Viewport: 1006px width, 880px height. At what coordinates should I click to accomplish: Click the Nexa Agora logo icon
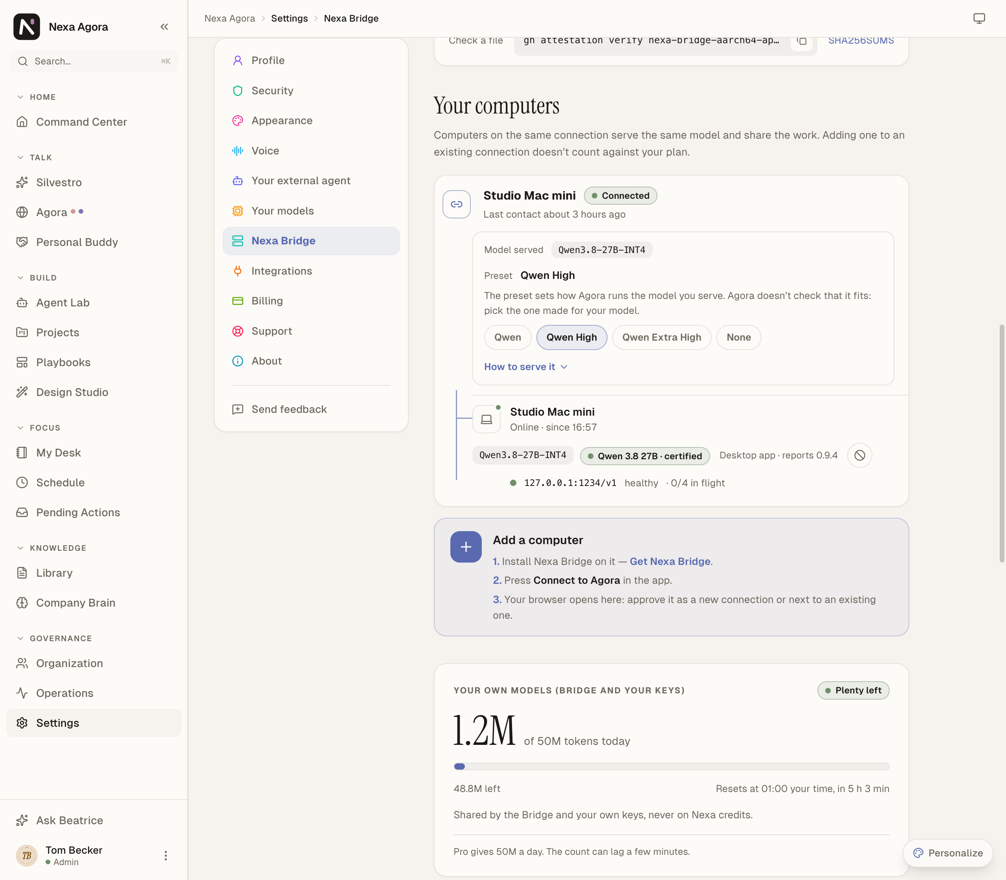[x=27, y=27]
